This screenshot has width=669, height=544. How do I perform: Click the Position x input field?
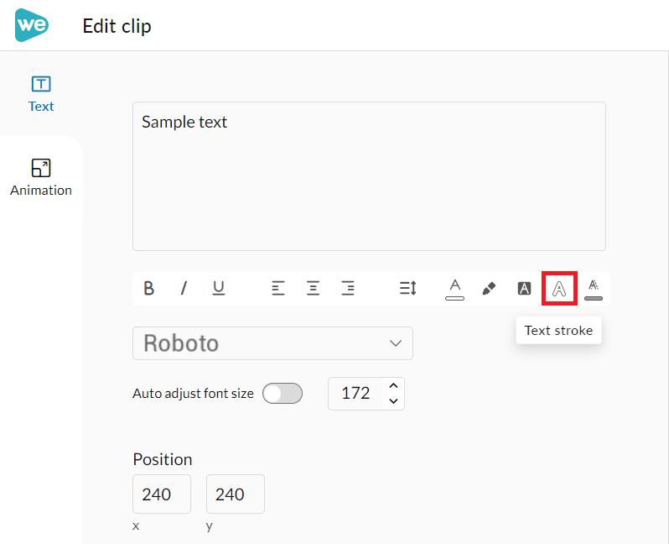(161, 494)
